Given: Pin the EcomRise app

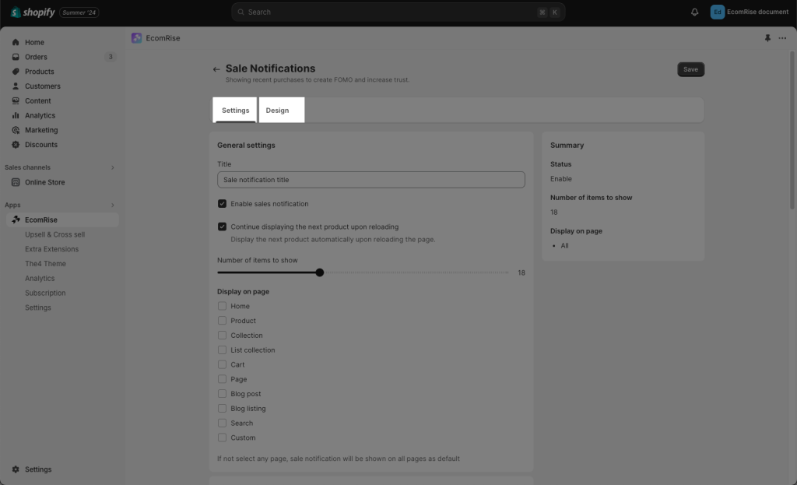Looking at the screenshot, I should (767, 38).
